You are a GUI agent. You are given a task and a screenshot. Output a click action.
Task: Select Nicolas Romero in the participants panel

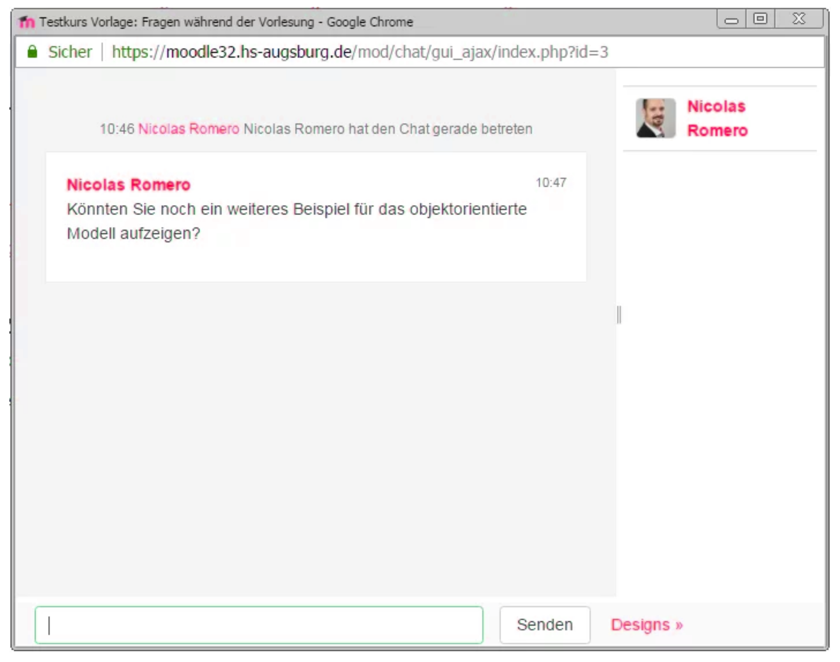tap(717, 118)
